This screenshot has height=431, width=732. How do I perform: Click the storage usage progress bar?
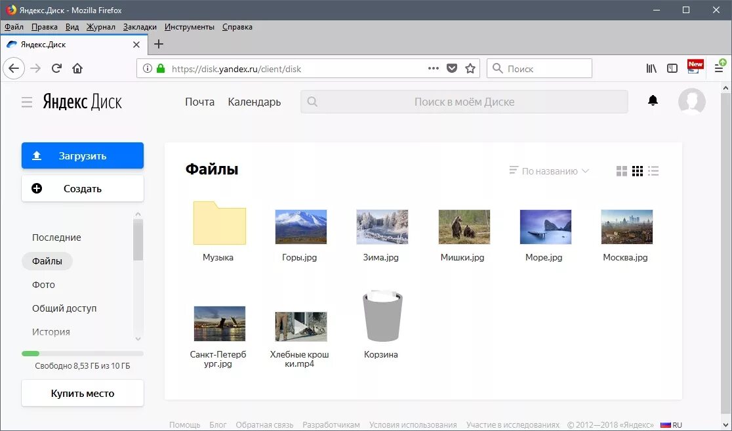[x=82, y=352]
